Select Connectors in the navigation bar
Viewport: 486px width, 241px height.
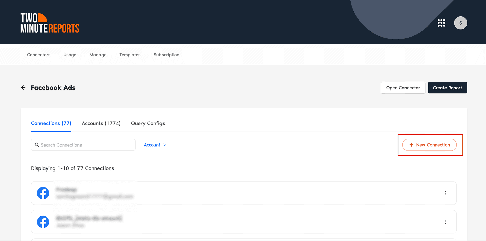click(x=38, y=55)
